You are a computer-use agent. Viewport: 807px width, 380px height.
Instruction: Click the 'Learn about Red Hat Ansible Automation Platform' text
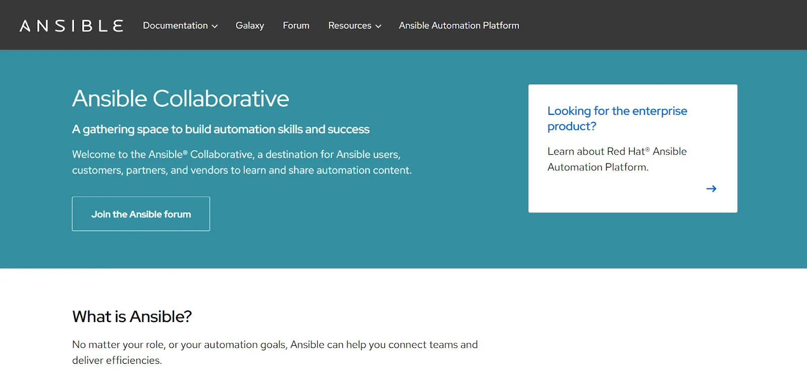coord(617,159)
